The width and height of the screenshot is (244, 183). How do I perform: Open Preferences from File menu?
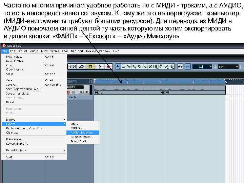click(34, 139)
